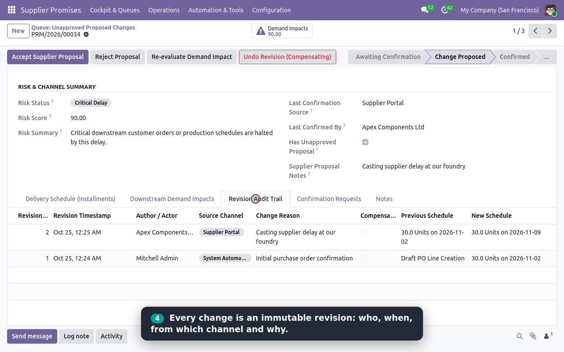Go to previous record arrow

[x=535, y=31]
